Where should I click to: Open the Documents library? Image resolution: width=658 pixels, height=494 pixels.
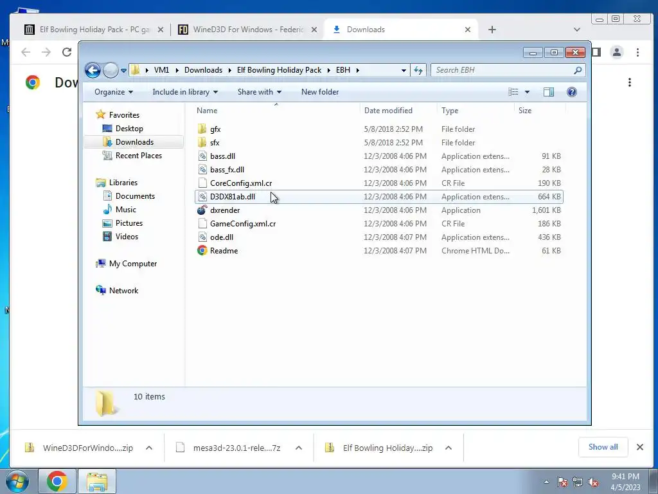pyautogui.click(x=135, y=196)
